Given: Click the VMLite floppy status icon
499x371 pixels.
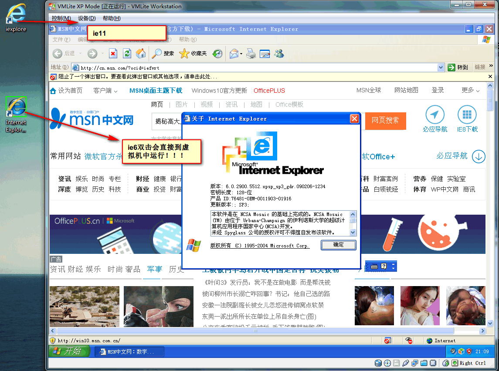Looking at the screenshot, I should coord(396,363).
